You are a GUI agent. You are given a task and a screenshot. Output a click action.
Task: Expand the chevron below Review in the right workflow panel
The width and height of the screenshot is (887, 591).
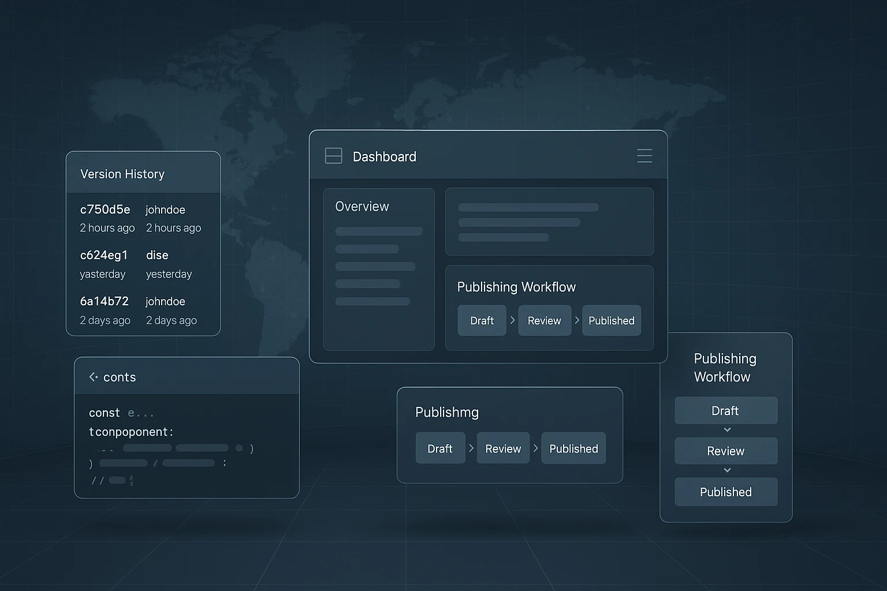[x=726, y=470]
